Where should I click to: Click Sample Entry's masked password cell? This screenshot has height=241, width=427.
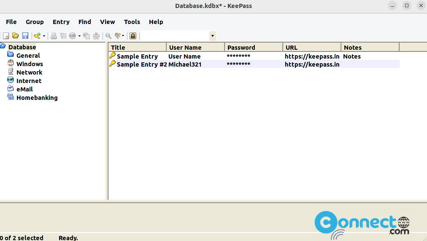(238, 56)
